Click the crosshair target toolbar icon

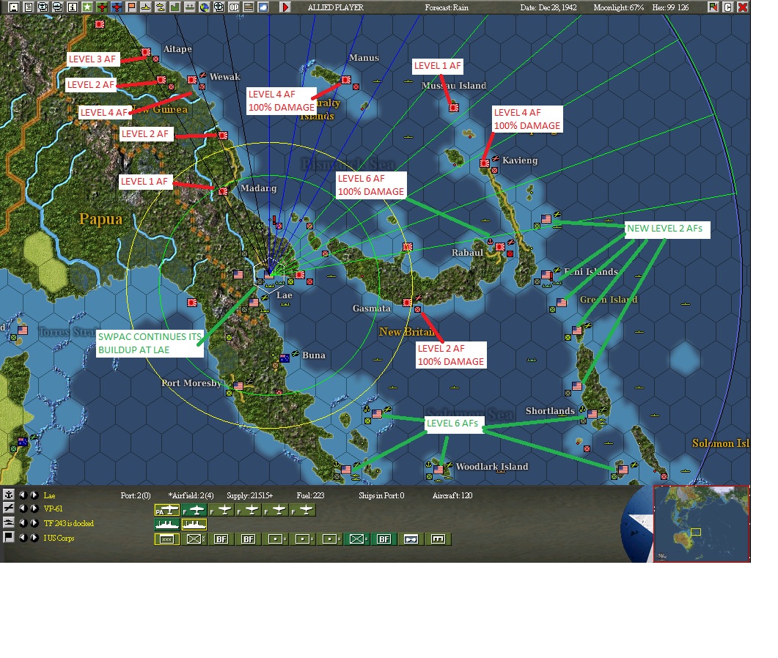[x=219, y=7]
